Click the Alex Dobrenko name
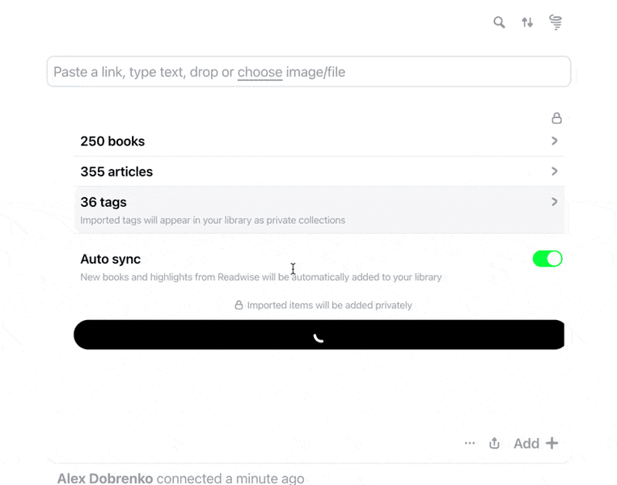Screen dimensions: 617x485 pyautogui.click(x=104, y=479)
